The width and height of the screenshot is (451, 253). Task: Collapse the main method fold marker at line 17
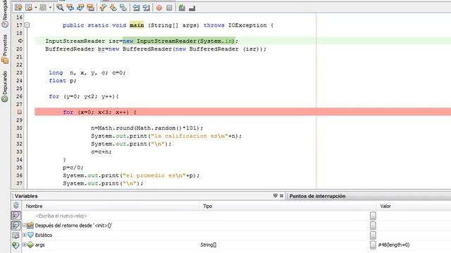(x=27, y=25)
